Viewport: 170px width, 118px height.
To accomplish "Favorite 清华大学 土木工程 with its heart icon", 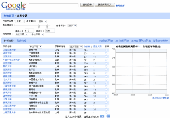I will pos(106,96).
